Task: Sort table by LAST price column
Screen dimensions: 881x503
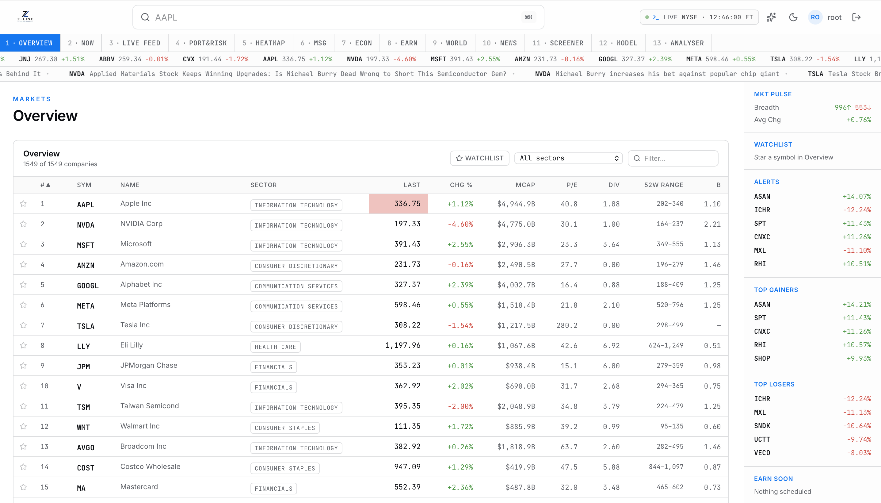Action: pos(412,185)
